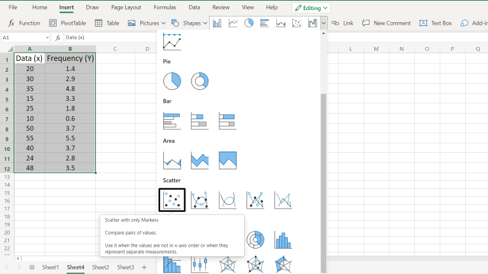Select row 13 header

point(7,177)
